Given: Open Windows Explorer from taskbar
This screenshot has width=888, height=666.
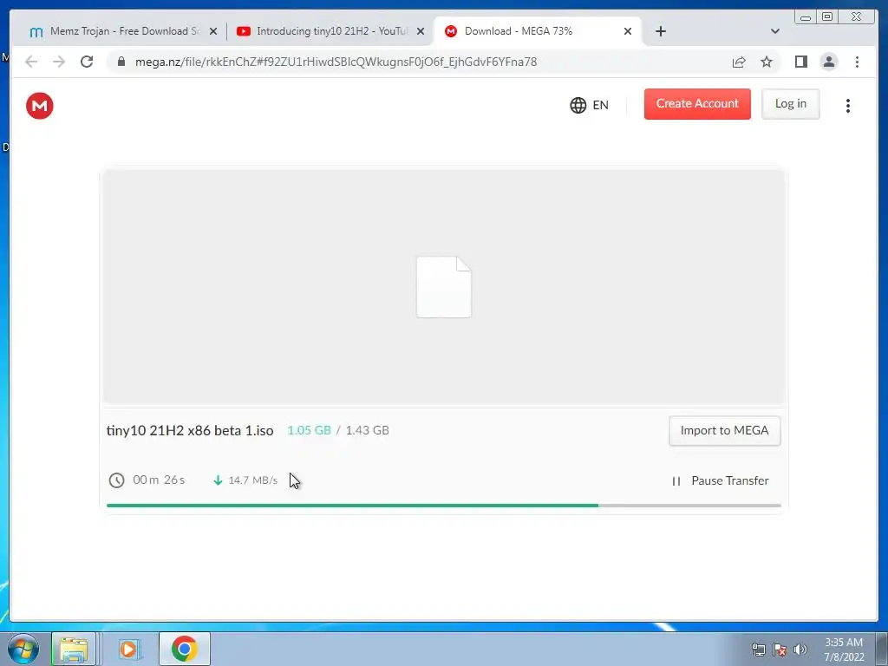Looking at the screenshot, I should pos(74,649).
